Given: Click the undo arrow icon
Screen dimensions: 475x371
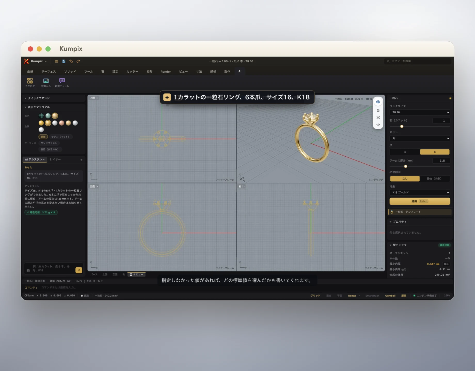Looking at the screenshot, I should point(71,61).
